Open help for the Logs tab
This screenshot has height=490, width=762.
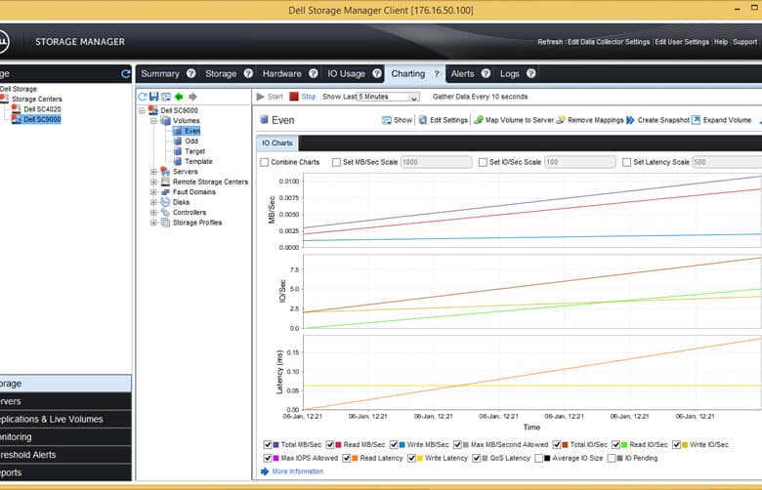click(x=531, y=73)
